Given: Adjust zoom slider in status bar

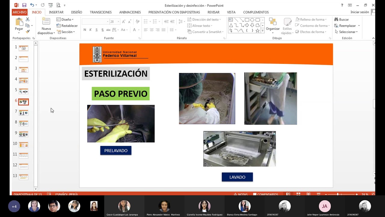Looking at the screenshot, I should pyautogui.click(x=338, y=194).
